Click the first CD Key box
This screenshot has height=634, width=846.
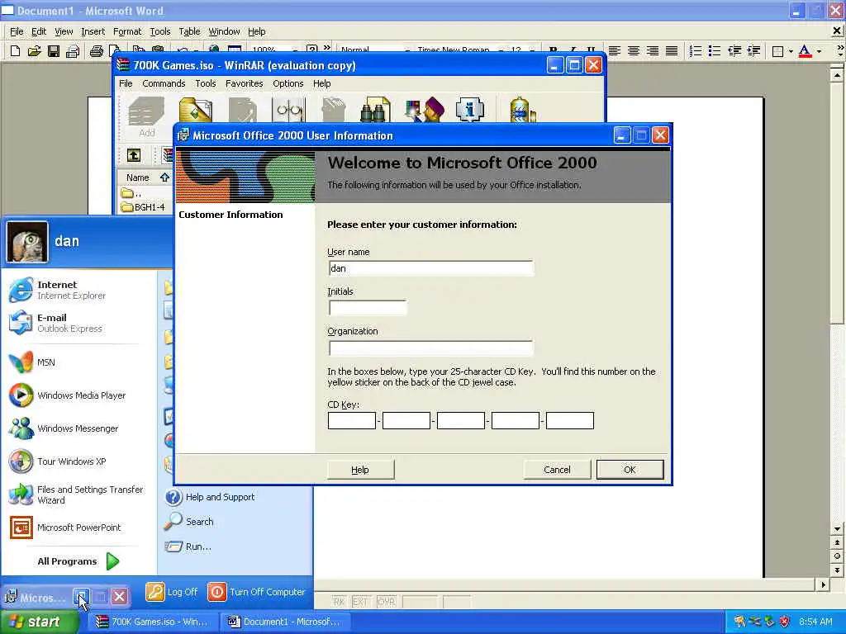(352, 420)
